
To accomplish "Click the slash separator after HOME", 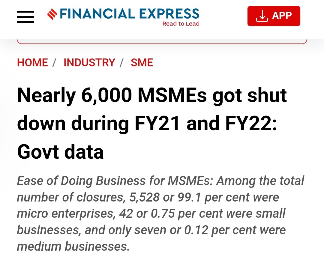I will (x=55, y=63).
